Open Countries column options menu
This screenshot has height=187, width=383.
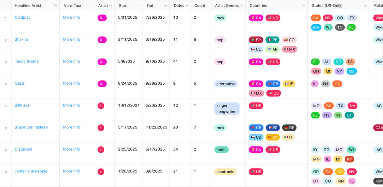pos(303,6)
